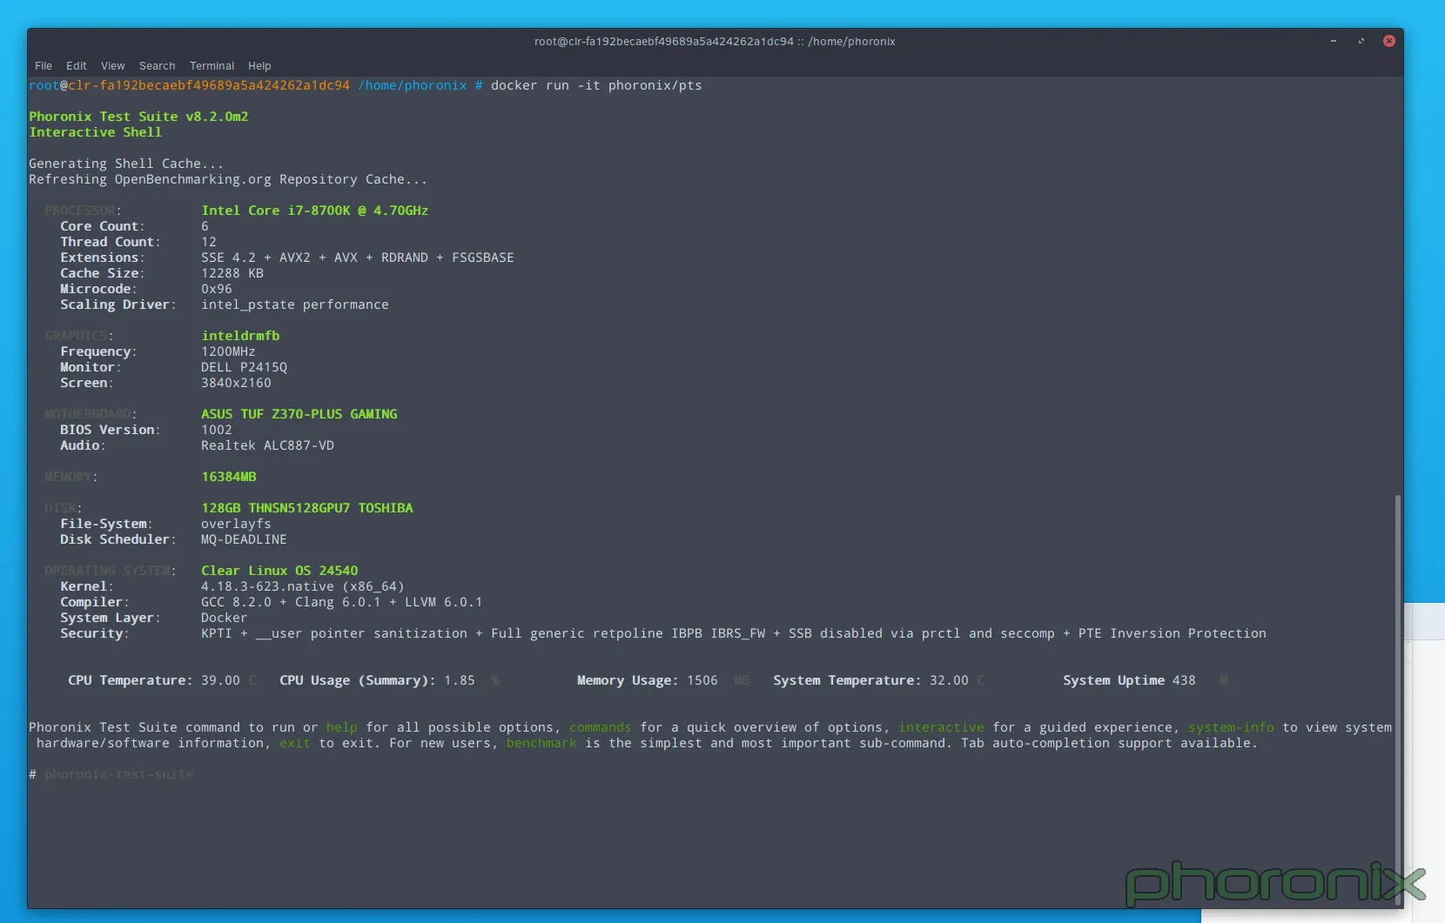
Task: Click the green 'exit' keyword
Action: 294,743
